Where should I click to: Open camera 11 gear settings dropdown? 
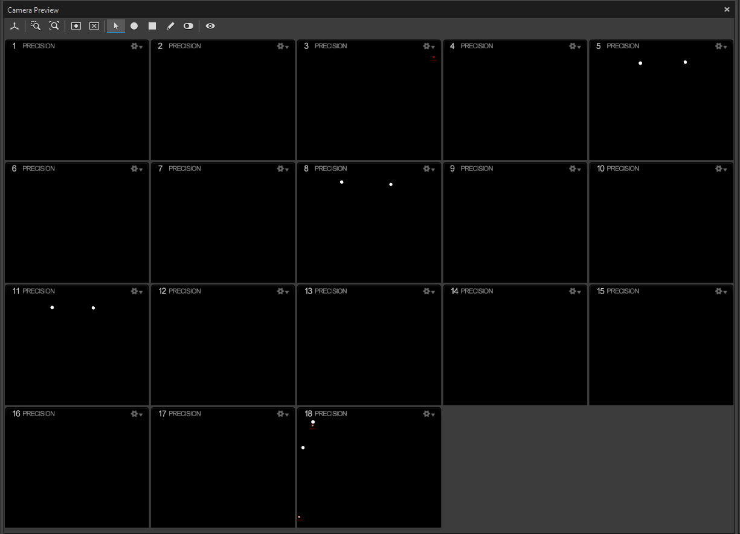point(137,292)
